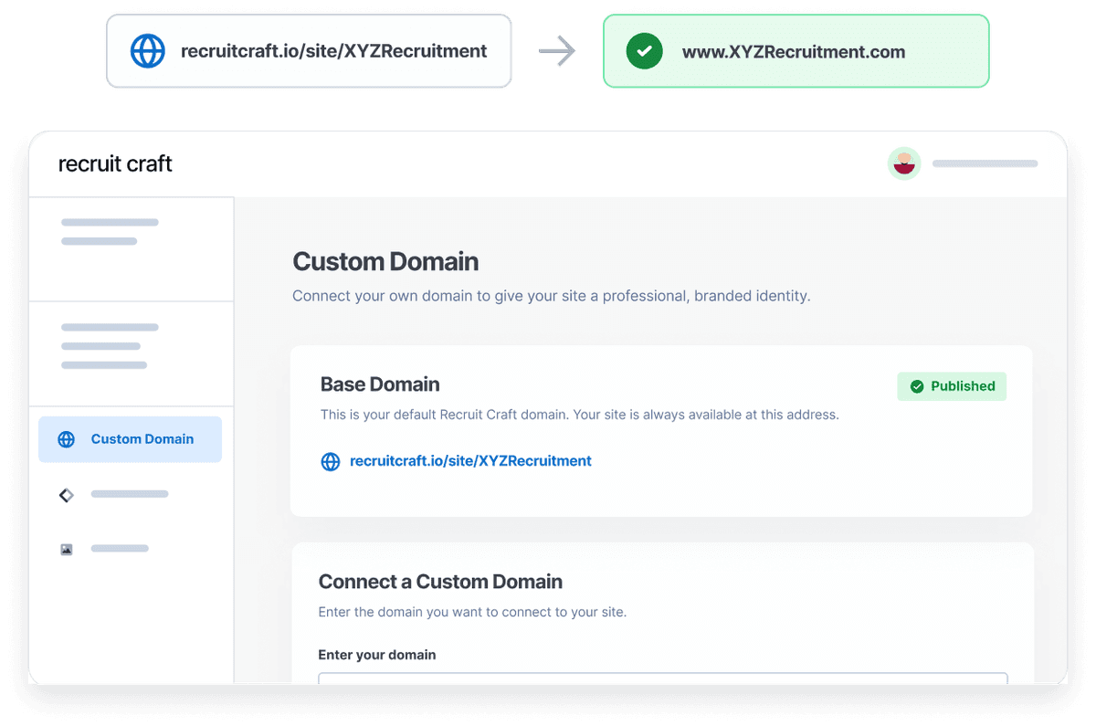The height and width of the screenshot is (726, 1096).
Task: Click the recruit craft logo
Action: [x=115, y=164]
